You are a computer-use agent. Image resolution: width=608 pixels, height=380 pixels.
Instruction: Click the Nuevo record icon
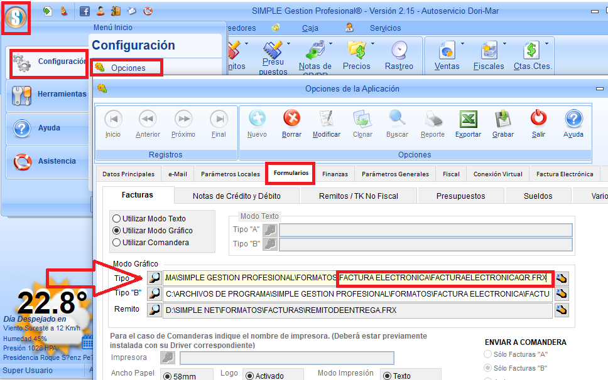[257, 123]
